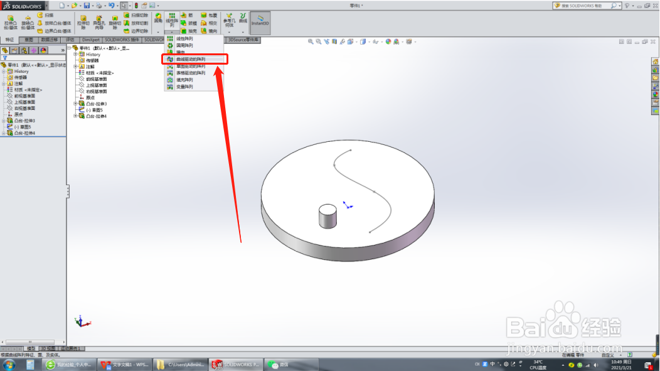Expand 凸台-拉伸3 in left feature tree

point(4,121)
